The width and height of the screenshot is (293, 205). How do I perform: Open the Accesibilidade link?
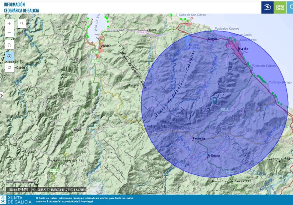[70, 202]
